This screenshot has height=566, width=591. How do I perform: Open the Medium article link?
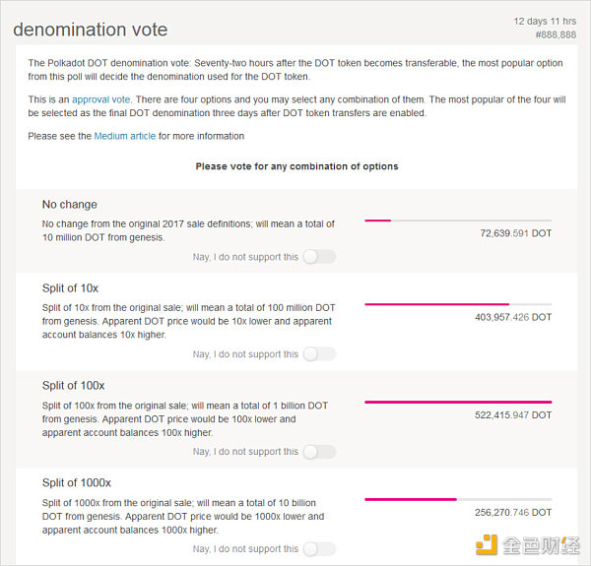click(x=125, y=136)
